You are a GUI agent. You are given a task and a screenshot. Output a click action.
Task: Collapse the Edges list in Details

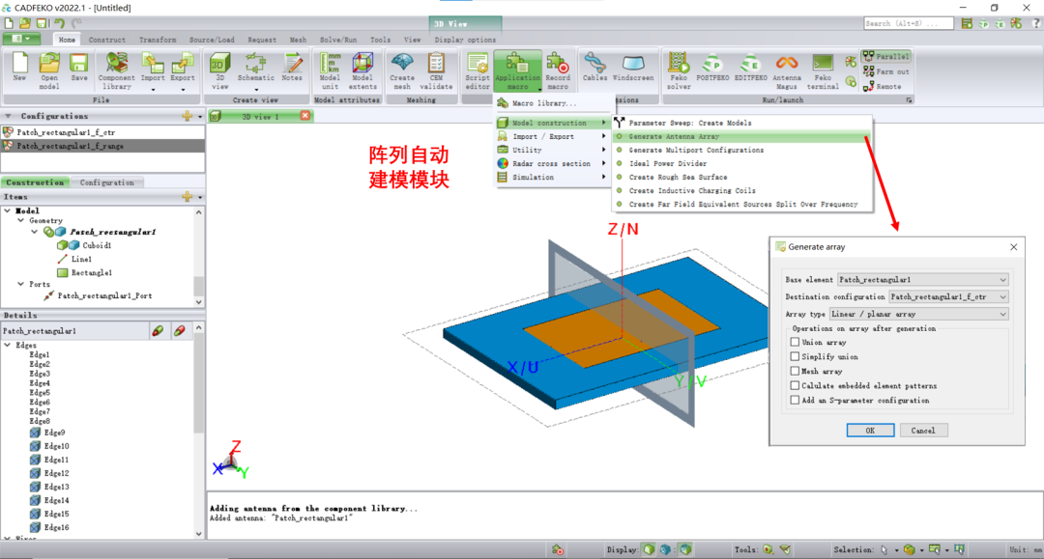coord(8,345)
